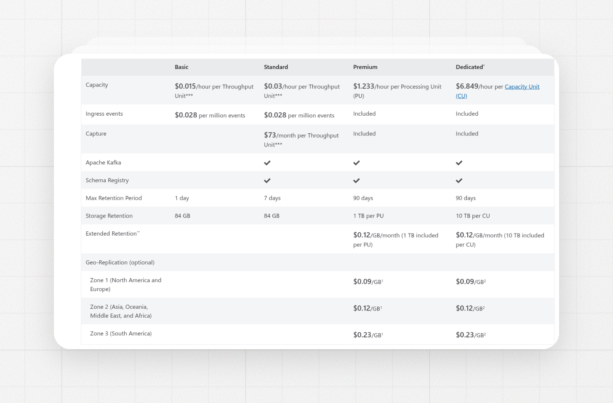The height and width of the screenshot is (403, 613).
Task: Click the Dedicated tier Apache Kafka checkmark
Action: click(x=459, y=163)
